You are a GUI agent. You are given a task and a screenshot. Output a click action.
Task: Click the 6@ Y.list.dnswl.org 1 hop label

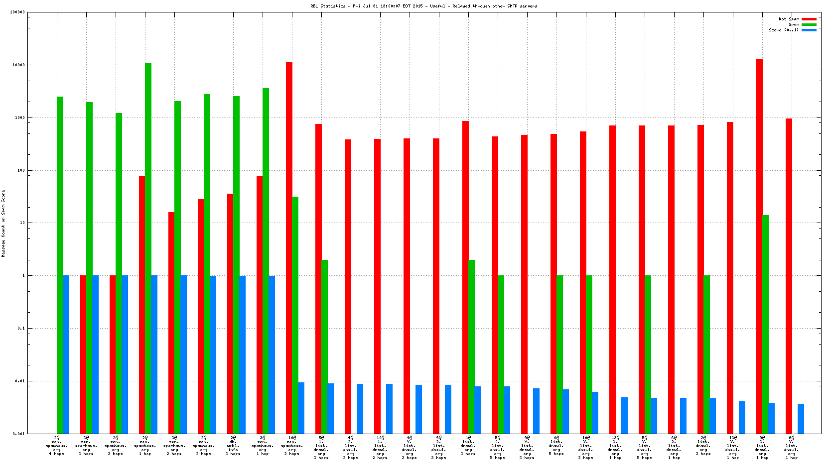(x=792, y=448)
